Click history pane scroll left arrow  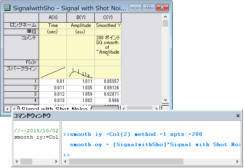coord(17,162)
